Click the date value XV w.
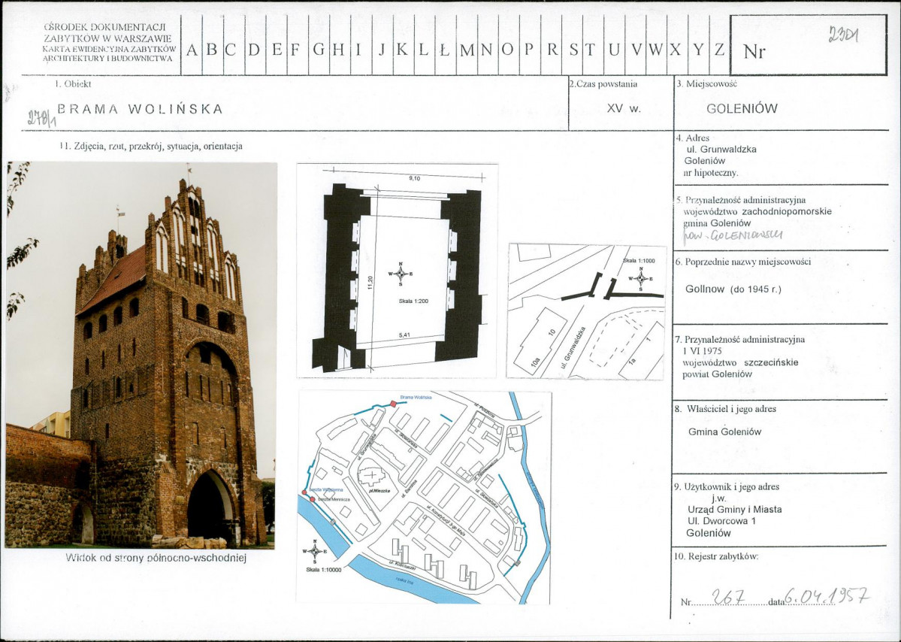The width and height of the screenshot is (901, 642). pyautogui.click(x=624, y=108)
